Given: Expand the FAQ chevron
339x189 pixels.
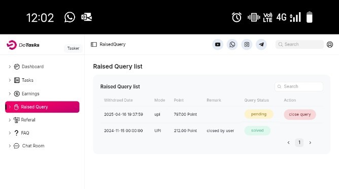Looking at the screenshot, I should (x=10, y=133).
